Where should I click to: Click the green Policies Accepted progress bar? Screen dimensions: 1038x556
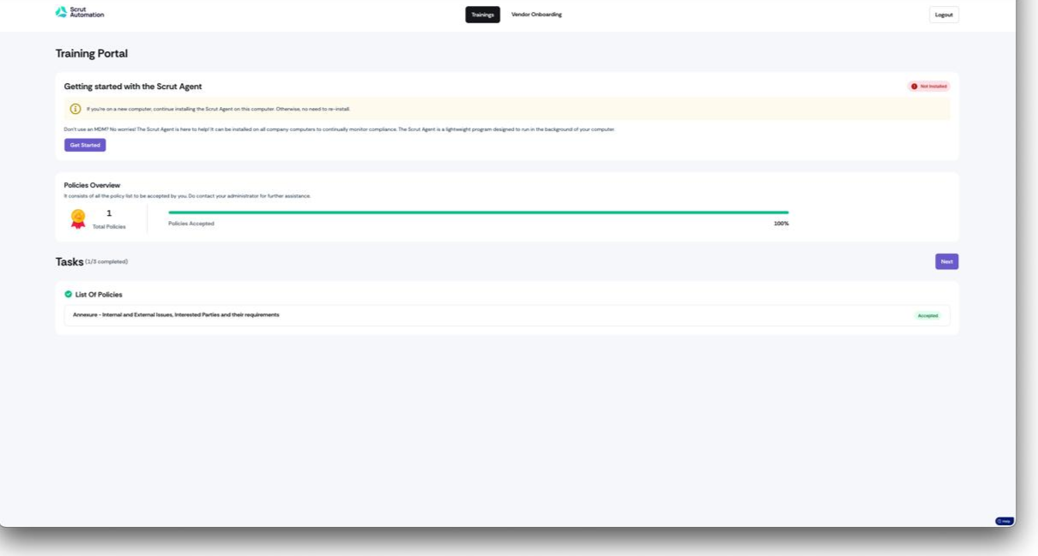click(478, 212)
